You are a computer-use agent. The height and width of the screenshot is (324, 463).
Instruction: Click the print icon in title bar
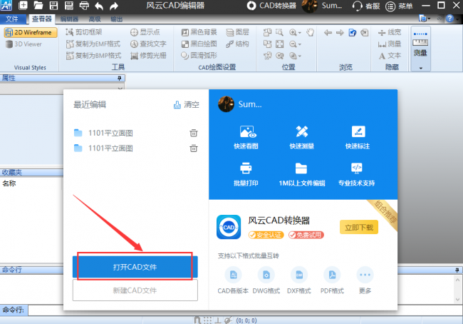(x=84, y=5)
